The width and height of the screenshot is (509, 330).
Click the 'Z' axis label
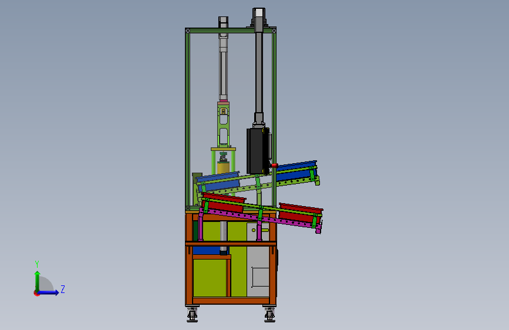point(63,289)
